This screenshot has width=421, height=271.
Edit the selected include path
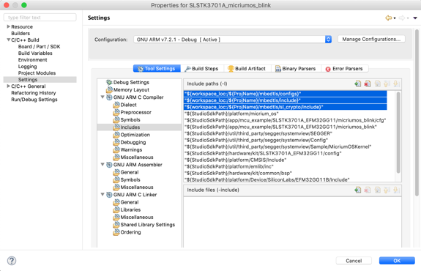377,83
